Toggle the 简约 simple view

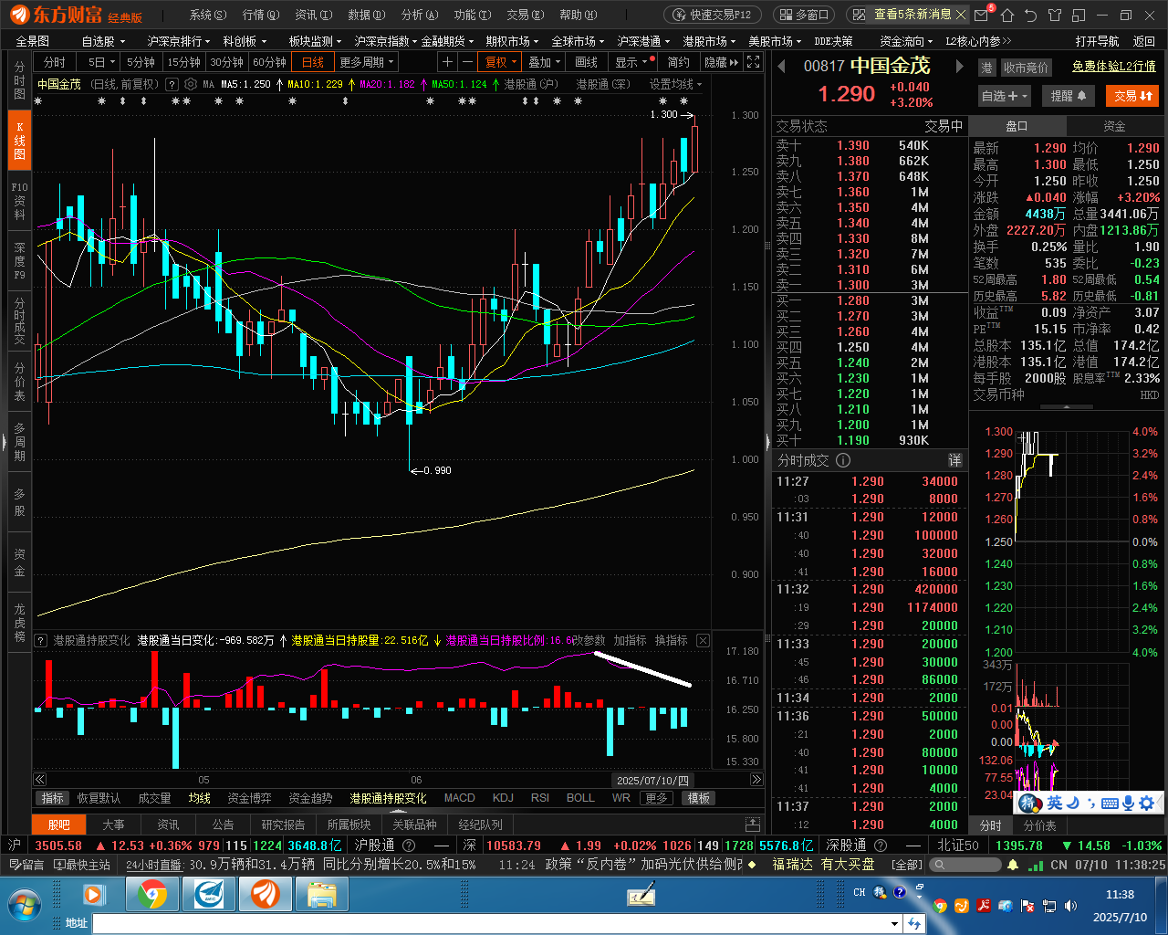pyautogui.click(x=679, y=62)
